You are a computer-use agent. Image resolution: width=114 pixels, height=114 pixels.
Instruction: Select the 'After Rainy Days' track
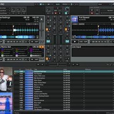(x=64, y=83)
